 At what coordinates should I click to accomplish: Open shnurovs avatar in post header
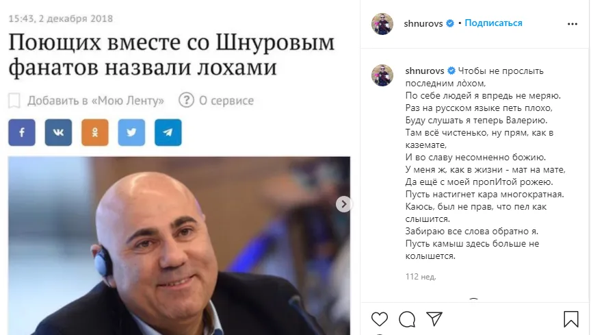[382, 24]
